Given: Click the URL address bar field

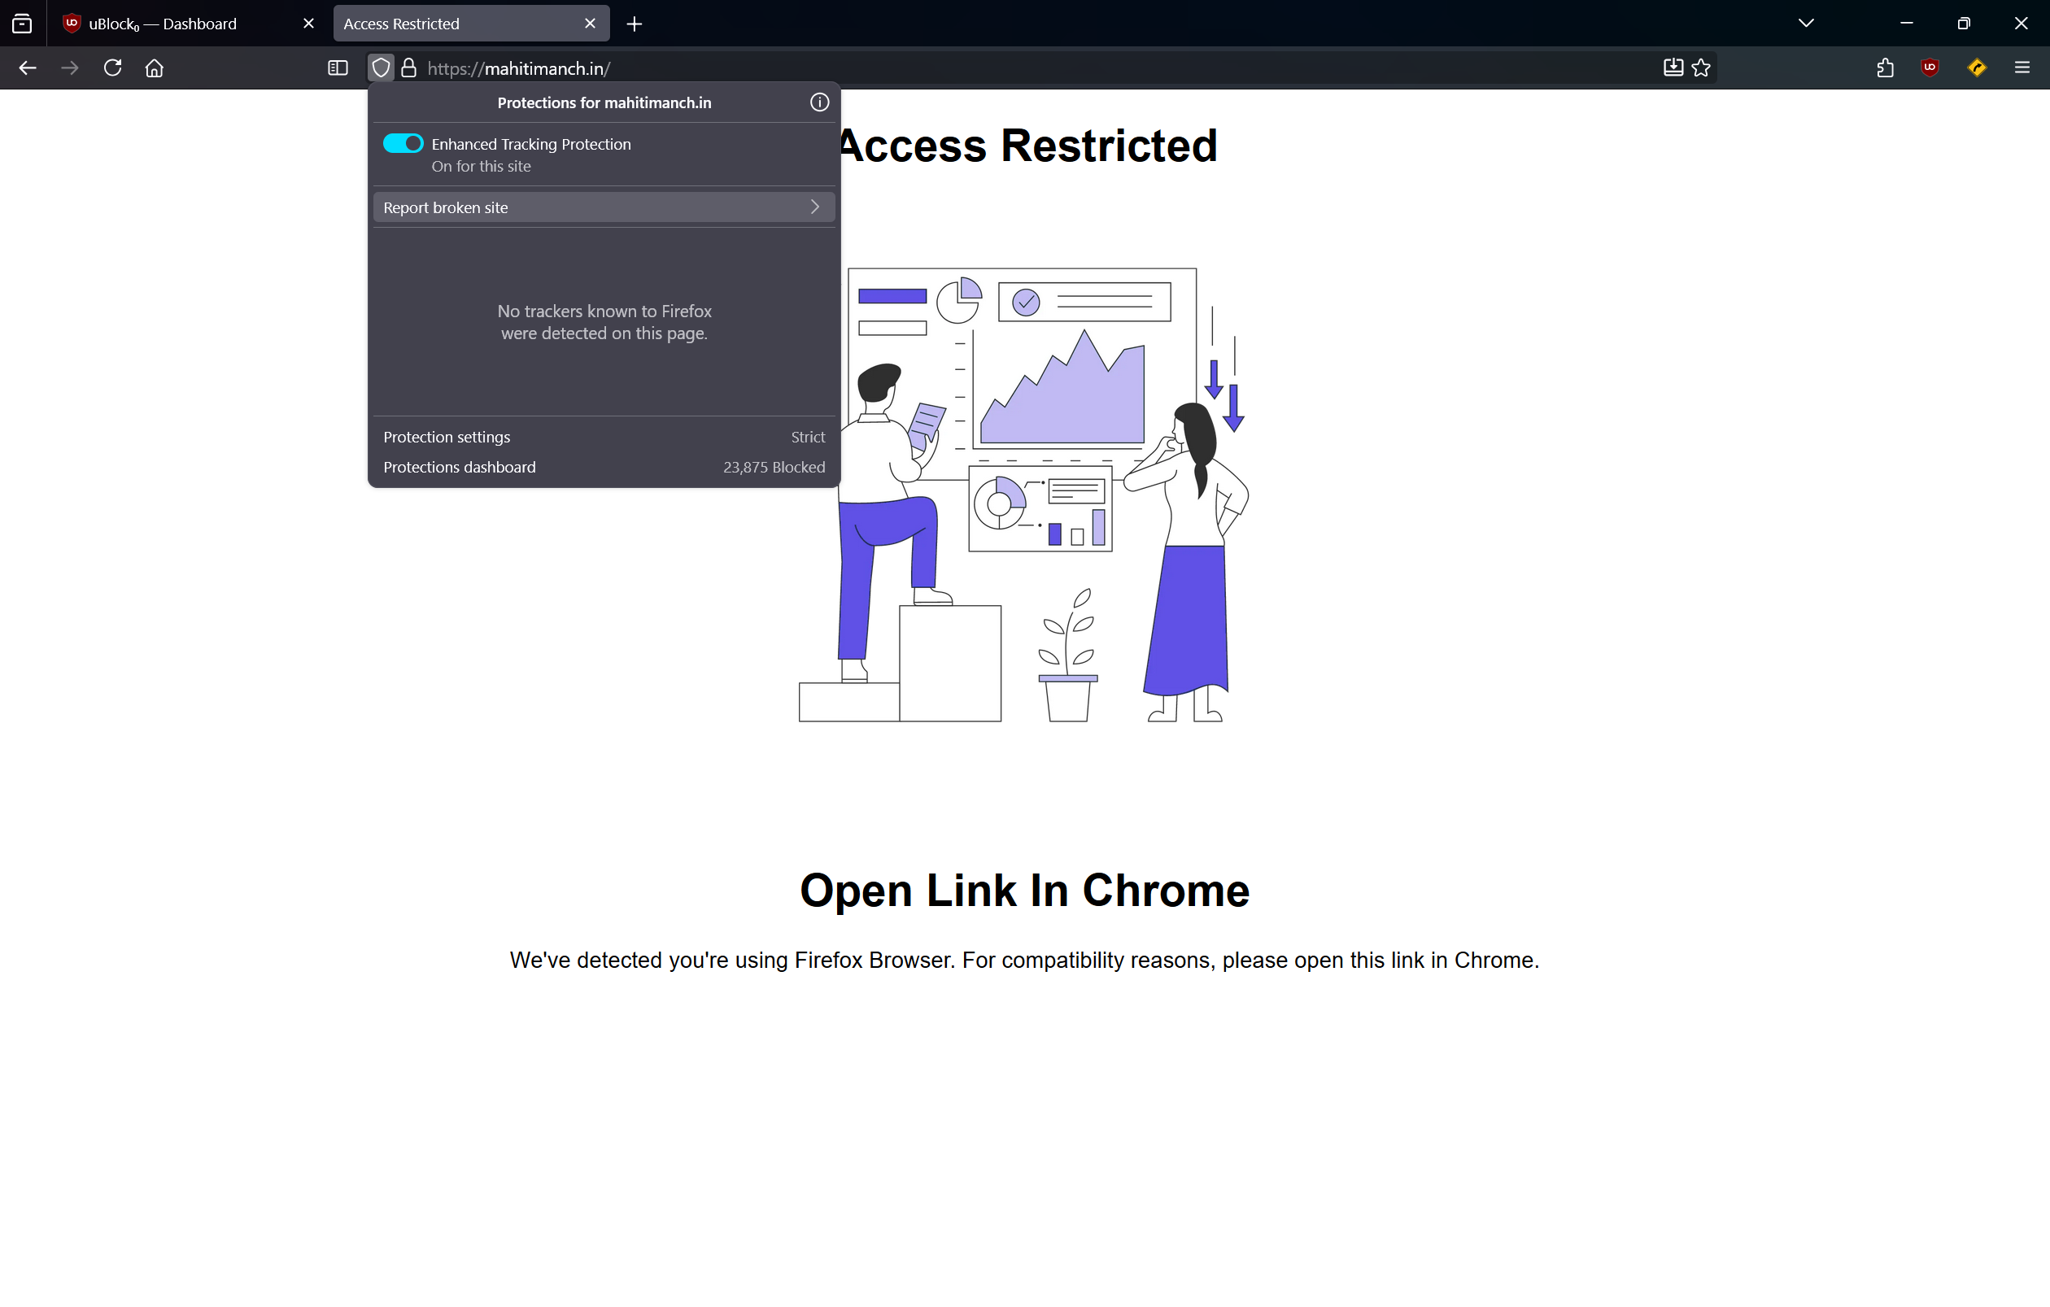Looking at the screenshot, I should (1022, 68).
